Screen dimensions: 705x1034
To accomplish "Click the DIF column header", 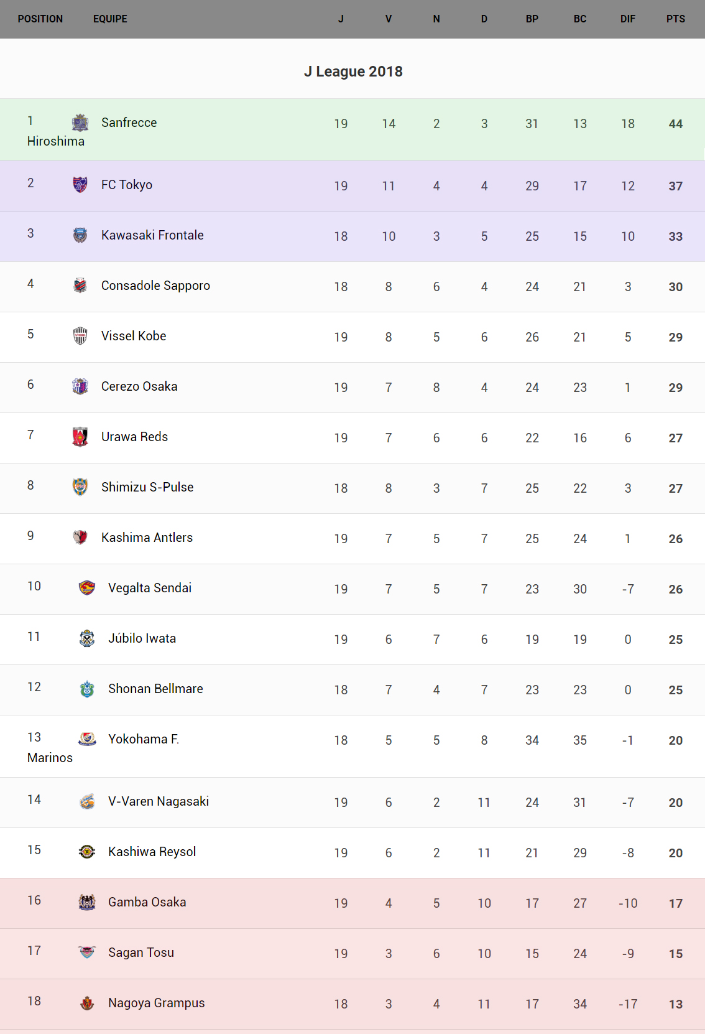I will click(627, 19).
